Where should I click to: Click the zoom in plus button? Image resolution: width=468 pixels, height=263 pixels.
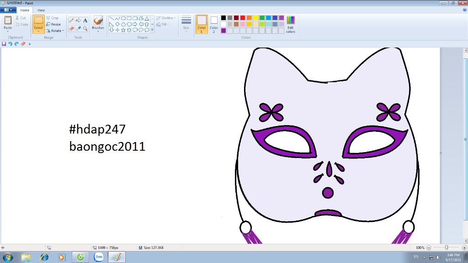tap(464, 247)
